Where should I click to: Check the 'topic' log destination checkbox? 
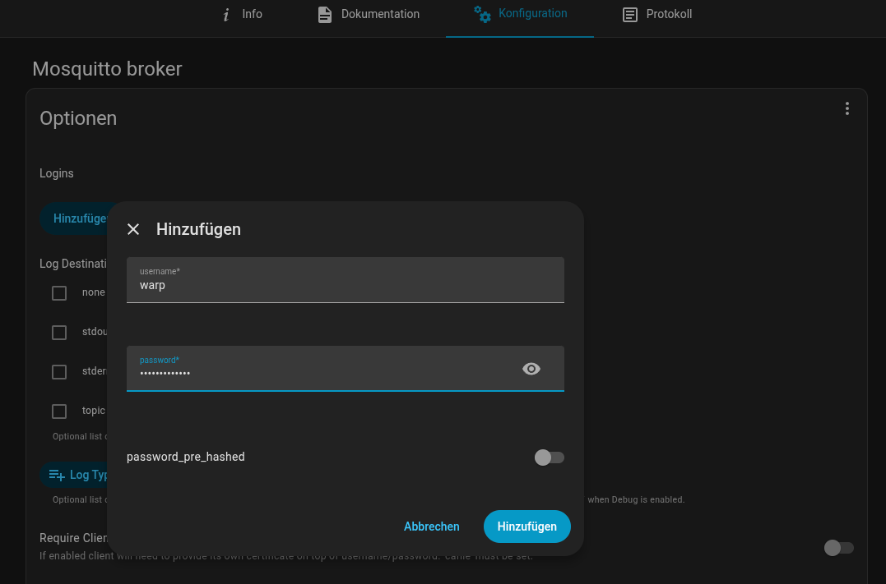(x=59, y=412)
